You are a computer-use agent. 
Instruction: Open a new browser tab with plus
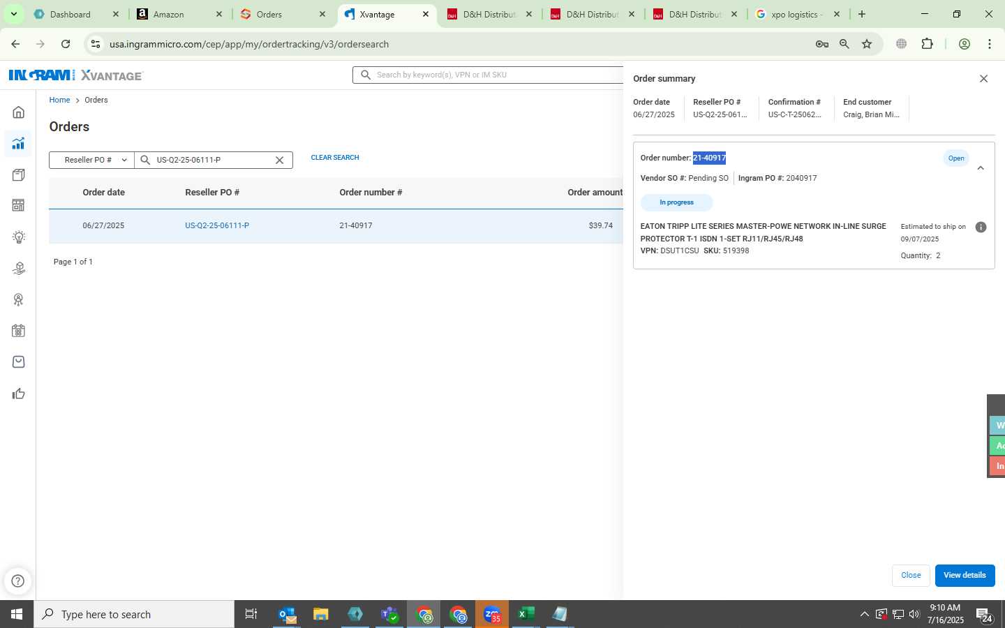(862, 14)
